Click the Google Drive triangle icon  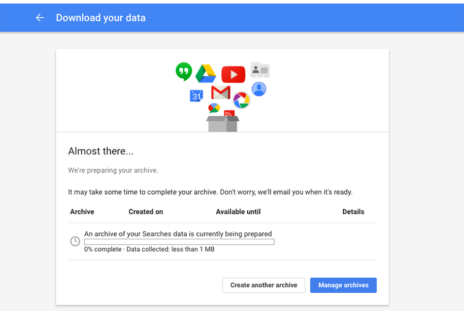206,74
